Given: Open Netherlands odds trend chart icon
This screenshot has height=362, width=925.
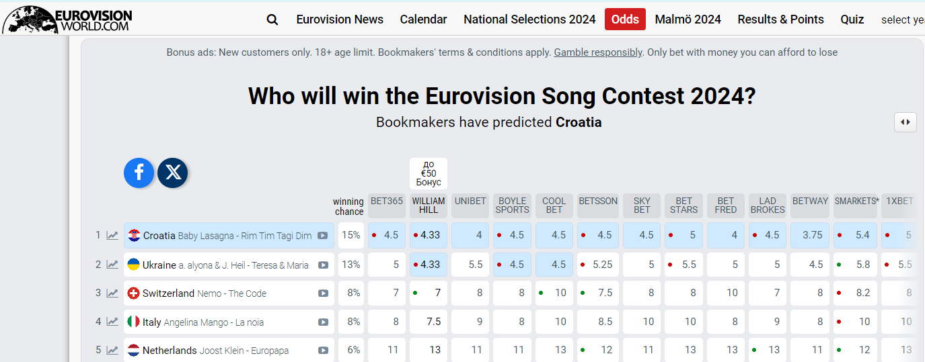Looking at the screenshot, I should [x=112, y=351].
